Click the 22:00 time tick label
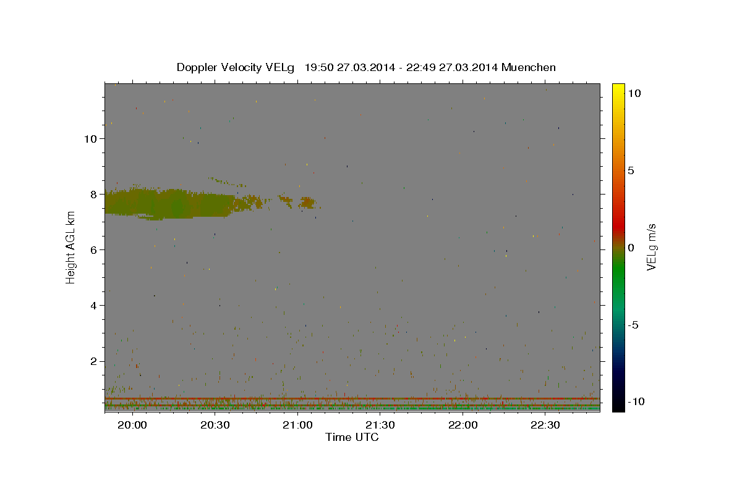The height and width of the screenshot is (494, 742). coord(463,425)
